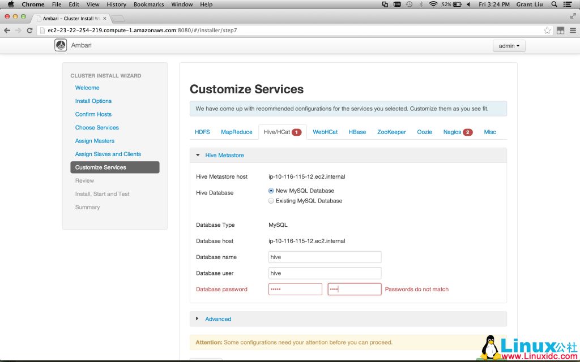Click the browser back arrow
This screenshot has height=362, width=580.
6,30
